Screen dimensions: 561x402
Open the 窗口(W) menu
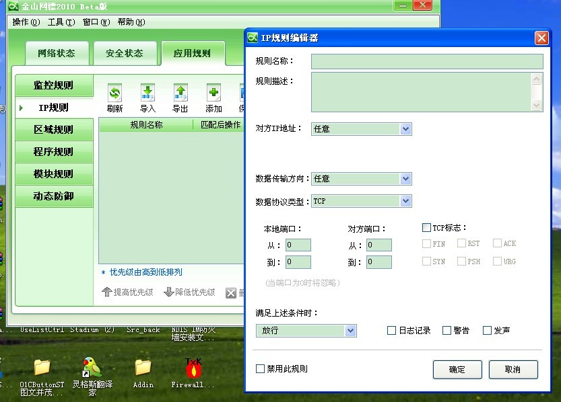(x=96, y=22)
